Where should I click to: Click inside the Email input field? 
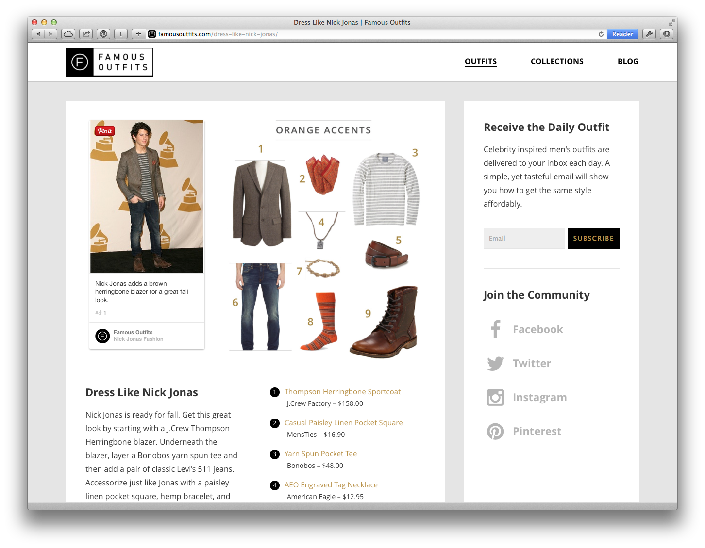pos(524,238)
